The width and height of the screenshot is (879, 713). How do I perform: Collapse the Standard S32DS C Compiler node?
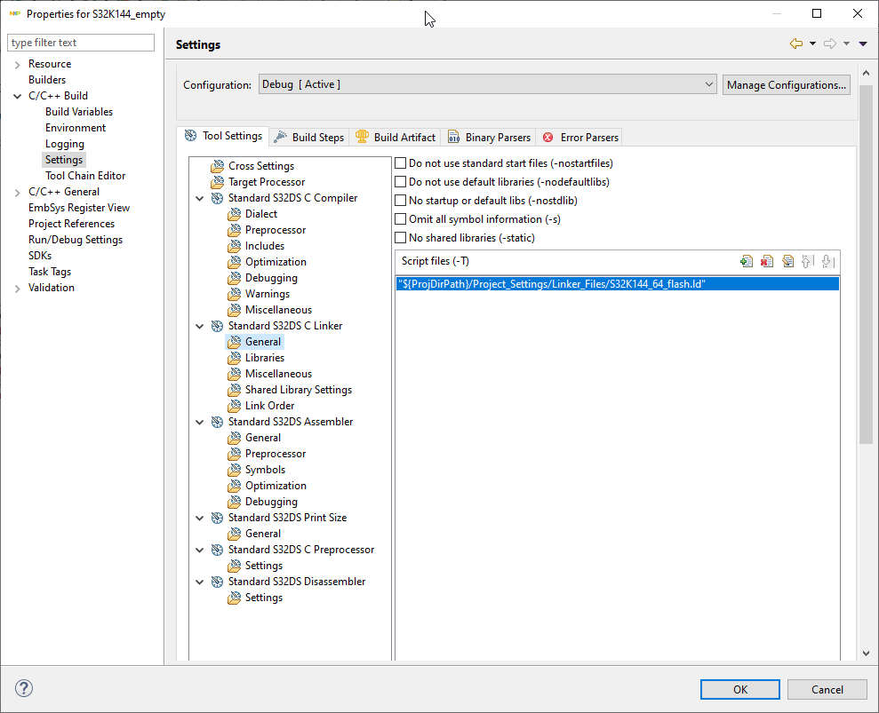(x=200, y=198)
